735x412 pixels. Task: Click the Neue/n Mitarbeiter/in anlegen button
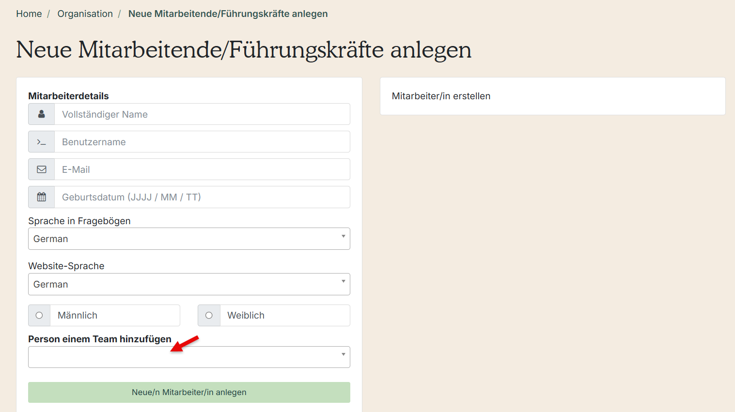tap(189, 392)
